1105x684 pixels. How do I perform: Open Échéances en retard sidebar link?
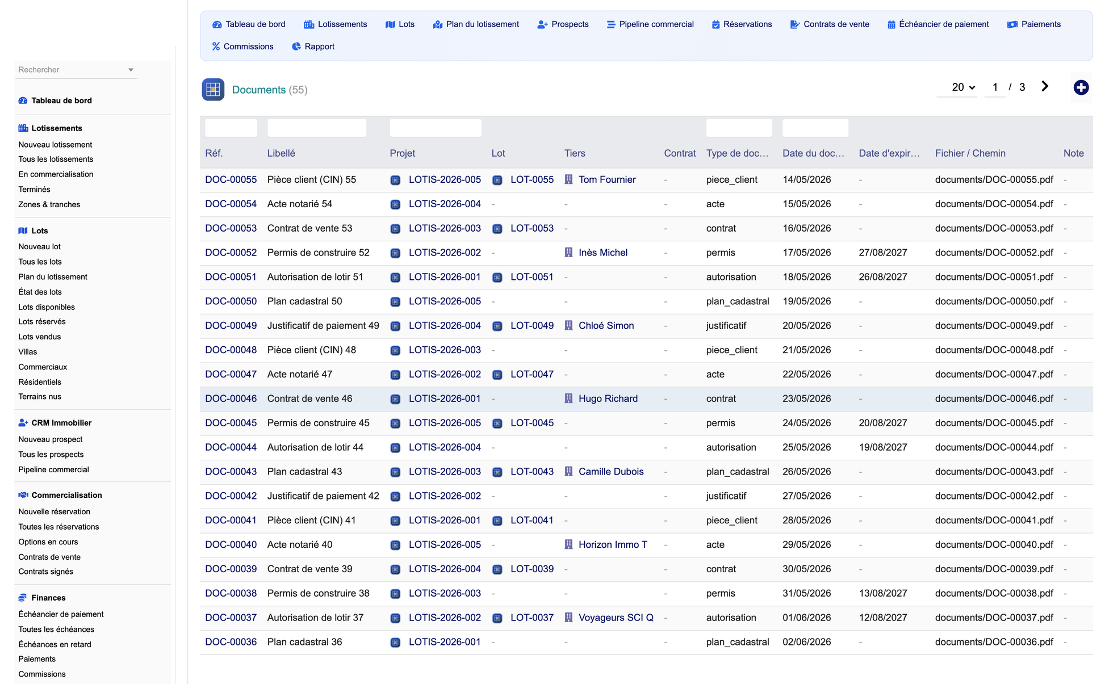(x=55, y=644)
